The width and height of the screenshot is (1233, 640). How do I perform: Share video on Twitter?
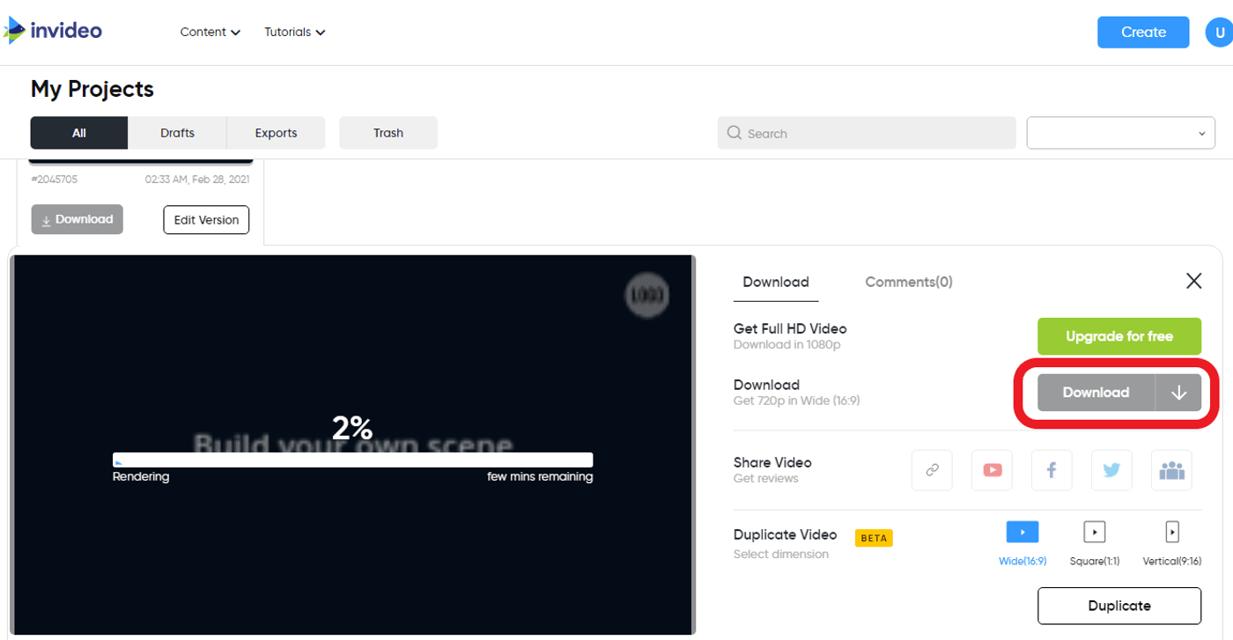(1111, 470)
